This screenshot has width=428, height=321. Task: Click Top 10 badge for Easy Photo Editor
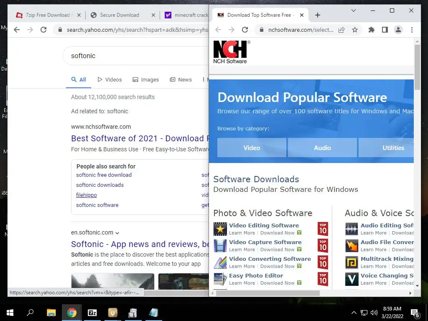click(x=323, y=279)
